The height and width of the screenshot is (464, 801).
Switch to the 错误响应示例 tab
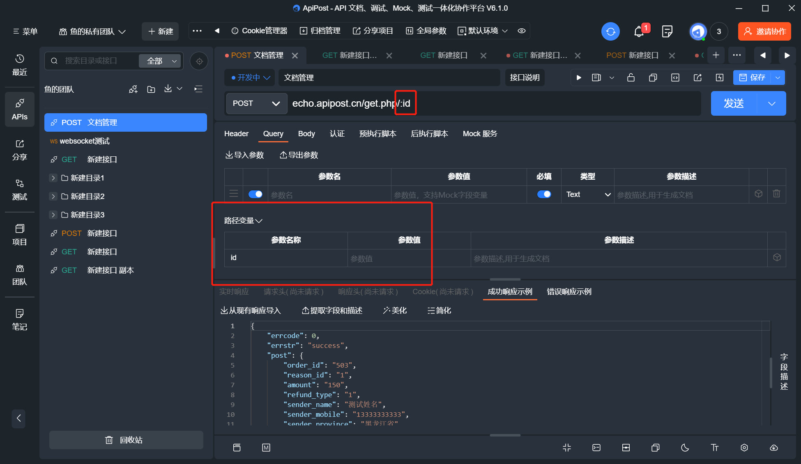point(569,292)
